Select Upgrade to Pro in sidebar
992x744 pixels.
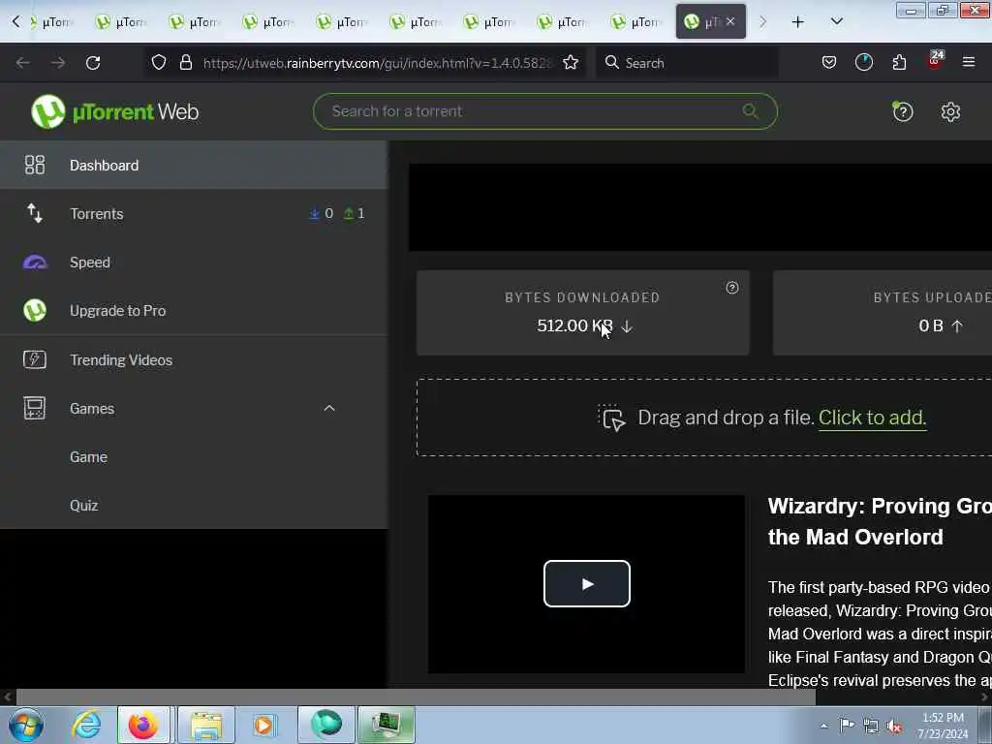click(x=194, y=311)
